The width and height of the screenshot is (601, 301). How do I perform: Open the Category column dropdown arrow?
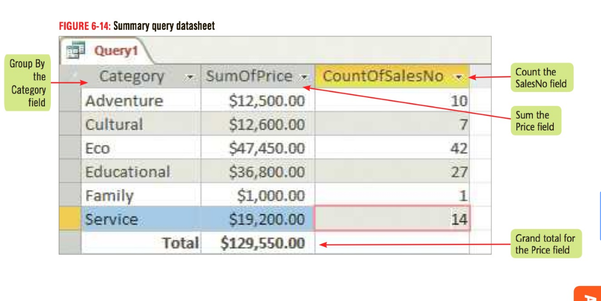click(189, 78)
